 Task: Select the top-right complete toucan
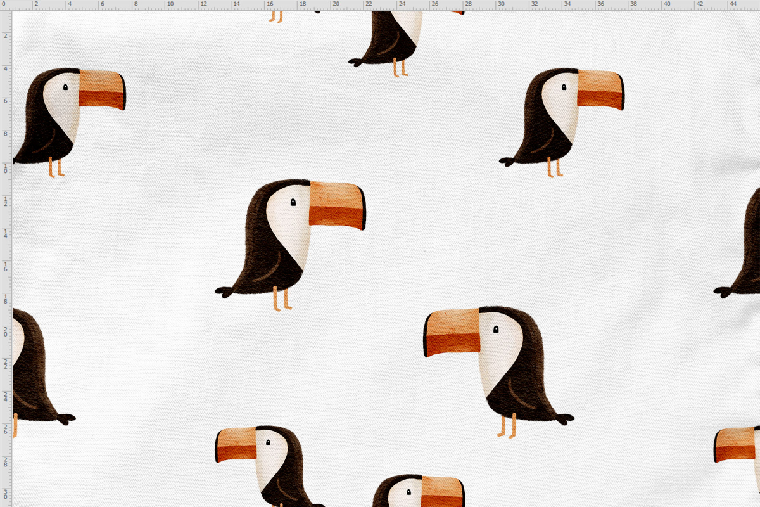pyautogui.click(x=561, y=122)
